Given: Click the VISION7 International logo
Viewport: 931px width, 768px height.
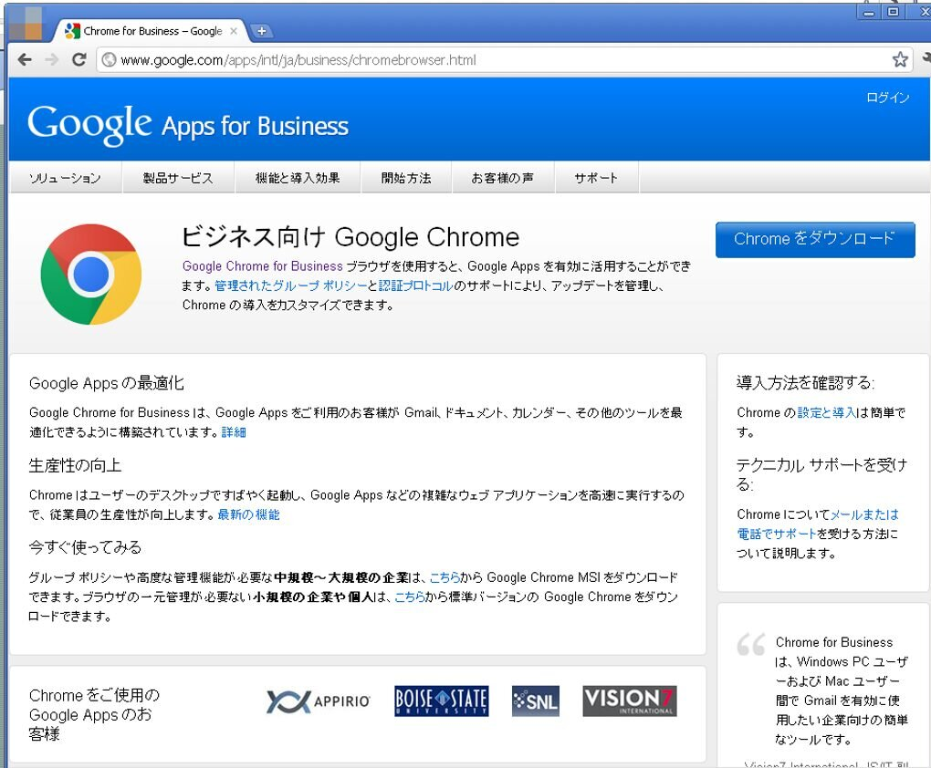Looking at the screenshot, I should (x=629, y=701).
